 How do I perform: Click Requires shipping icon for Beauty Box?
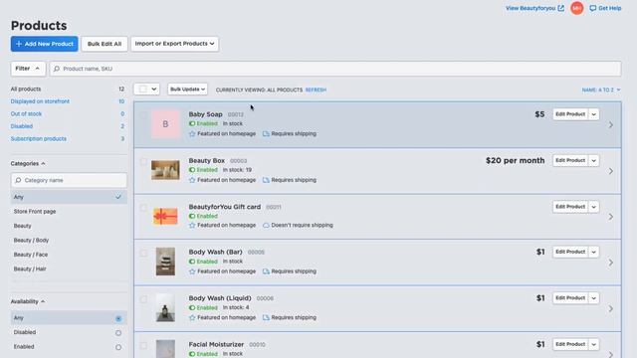(266, 180)
